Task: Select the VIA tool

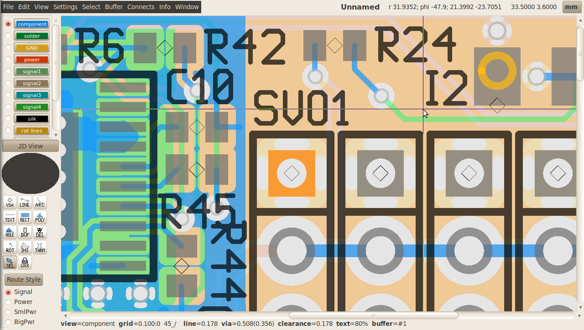Action: click(10, 202)
